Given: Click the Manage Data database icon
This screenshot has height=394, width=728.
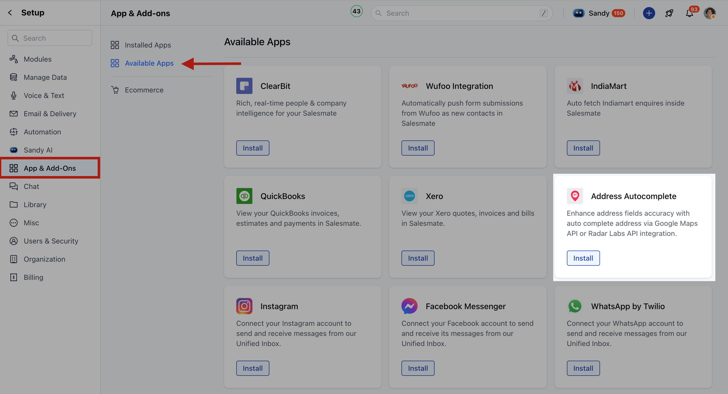Looking at the screenshot, I should click(x=14, y=77).
